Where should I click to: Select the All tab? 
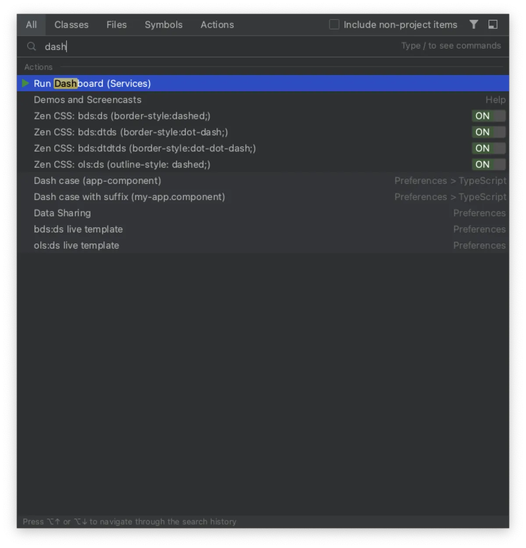click(x=31, y=25)
